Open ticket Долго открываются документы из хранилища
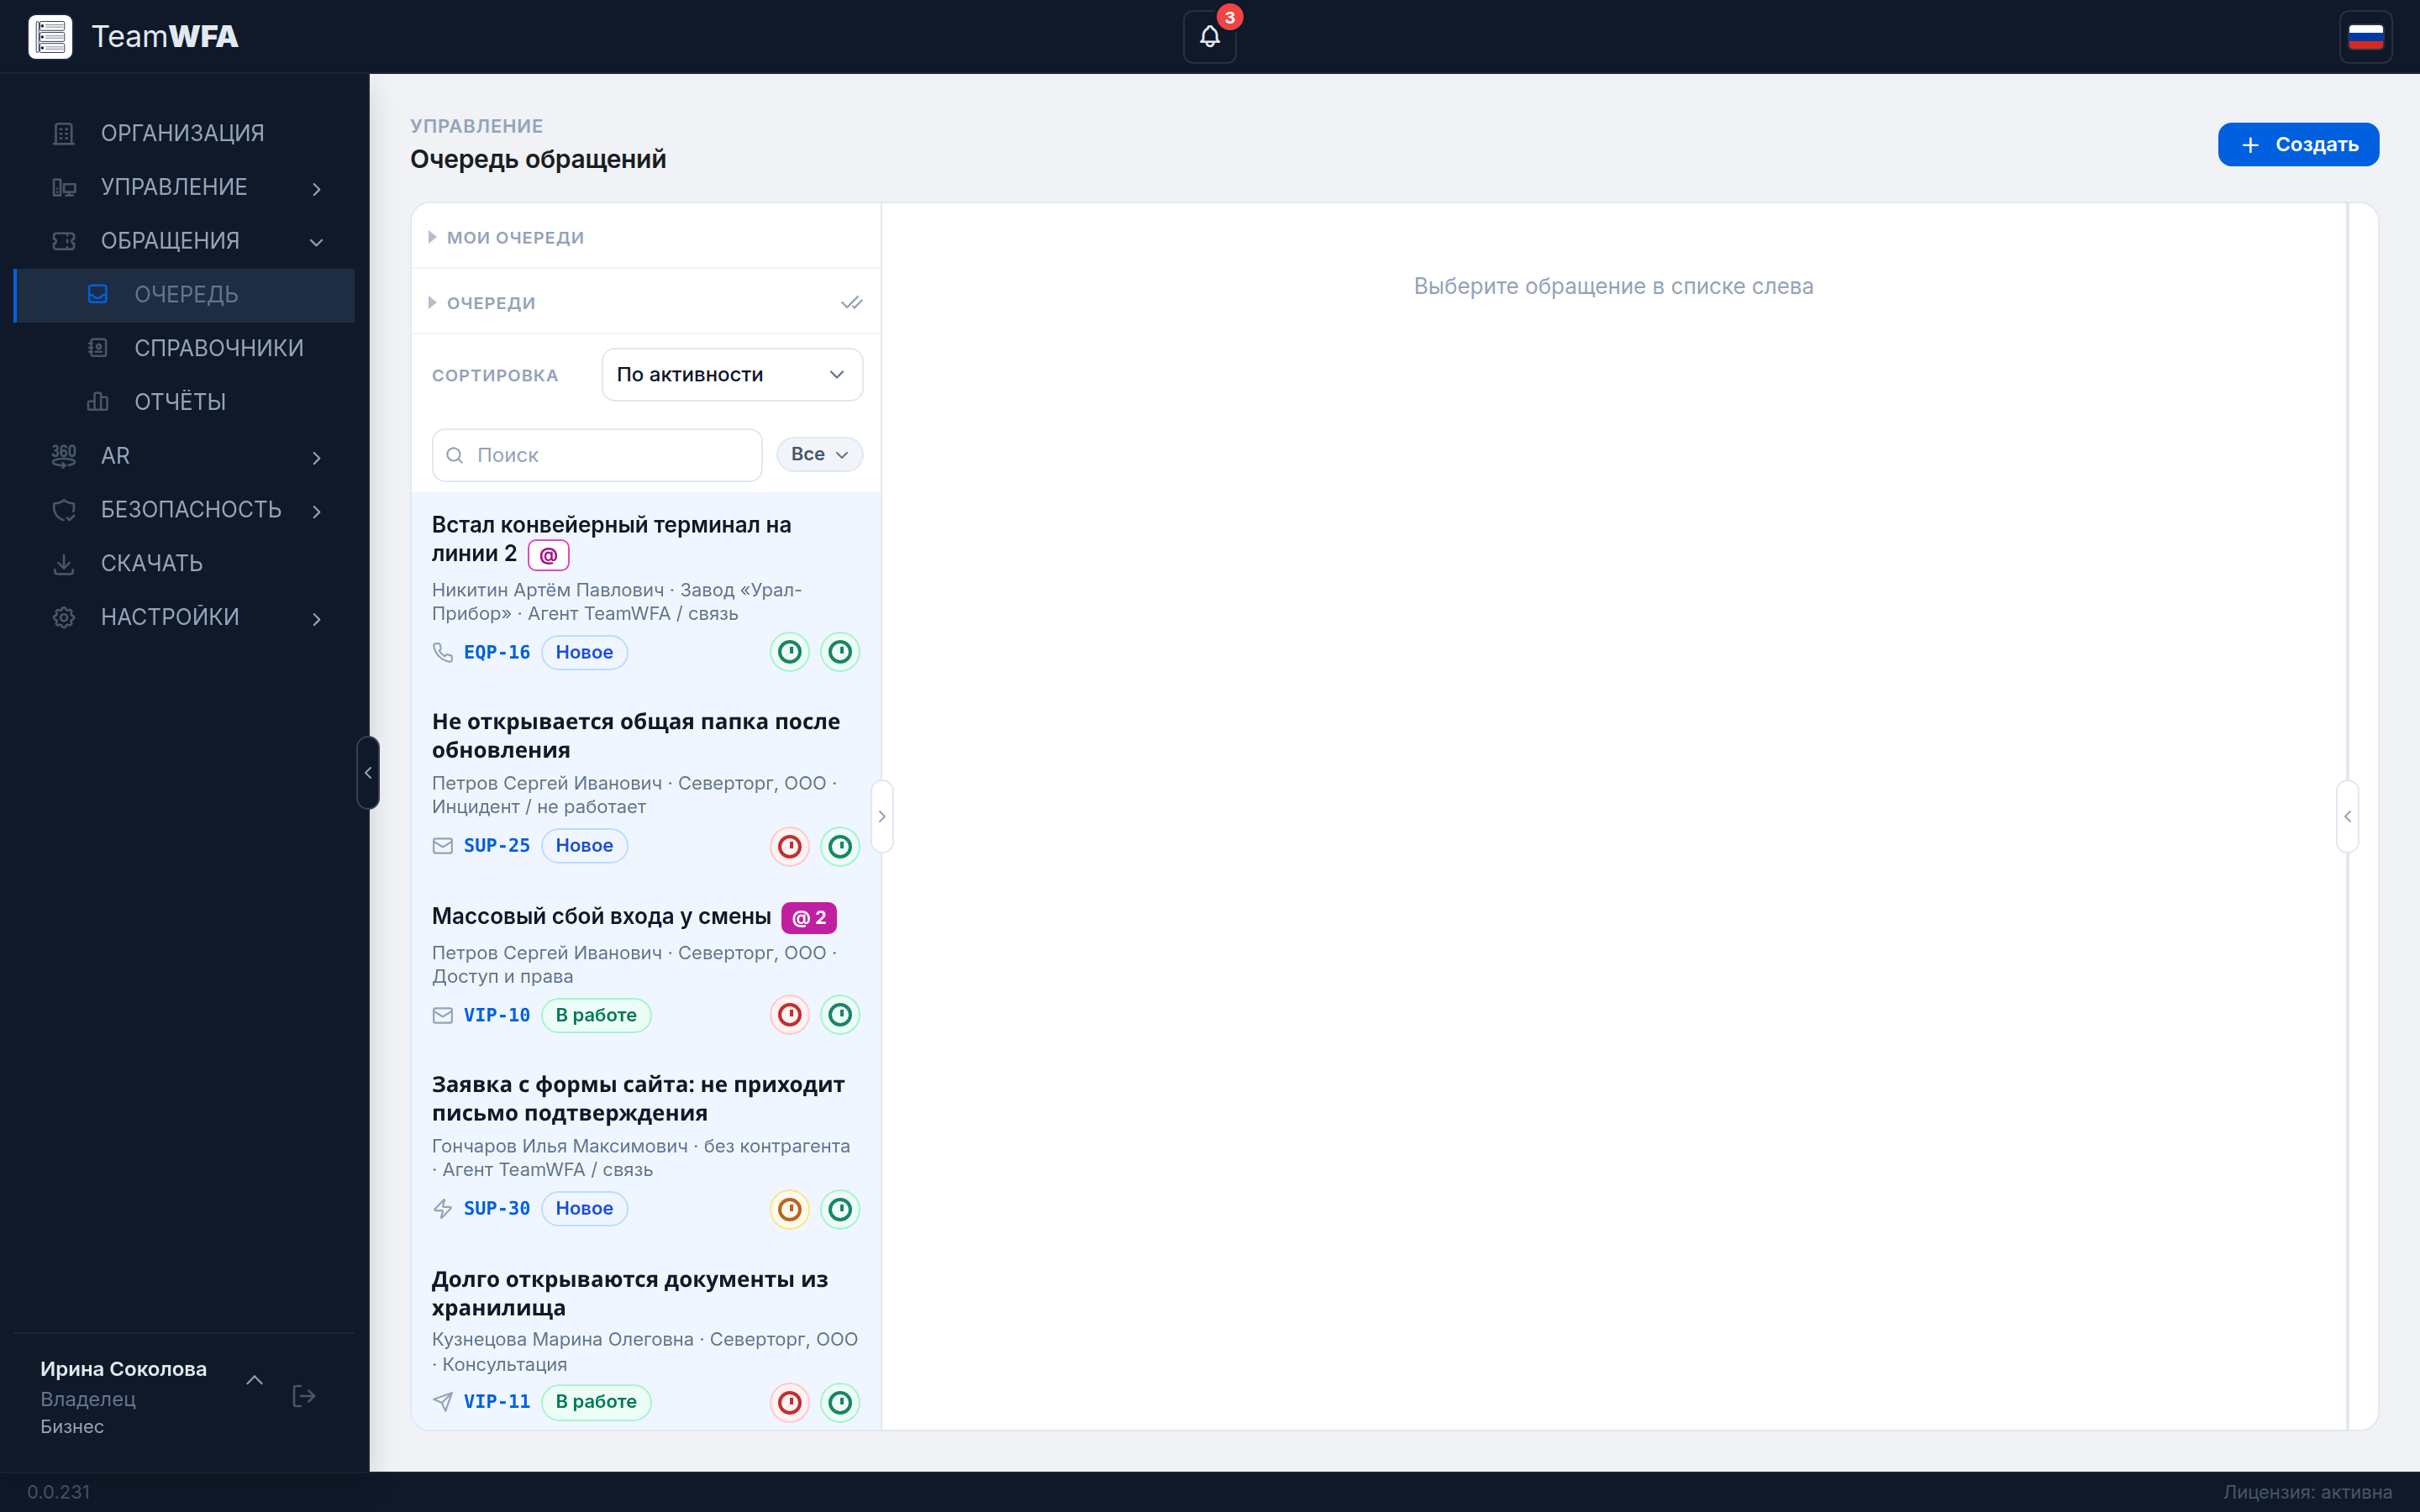The image size is (2420, 1512). tap(630, 1293)
